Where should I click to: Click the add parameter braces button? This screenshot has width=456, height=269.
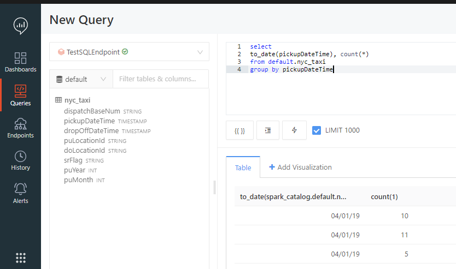click(239, 130)
